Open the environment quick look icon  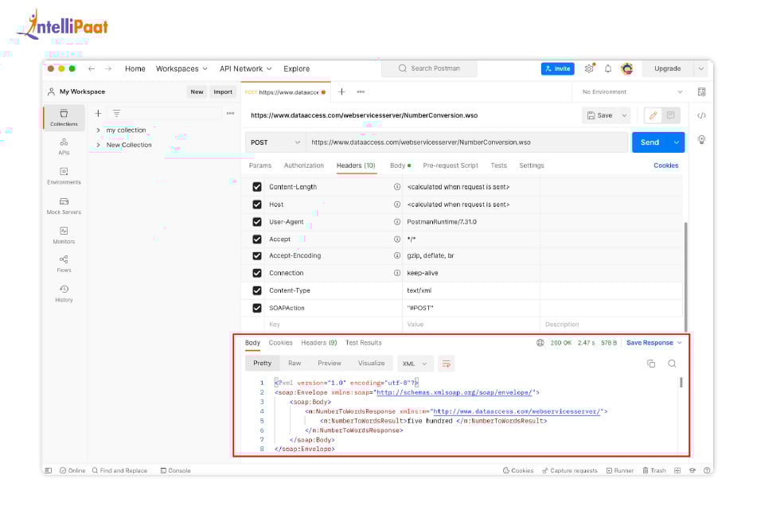701,91
